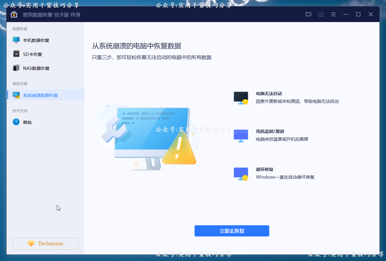Open the update download icon in titlebar
Image resolution: width=386 pixels, height=261 pixels.
[321, 14]
